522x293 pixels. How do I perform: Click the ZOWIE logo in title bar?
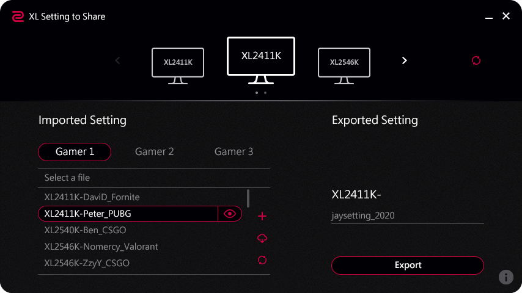(x=18, y=16)
